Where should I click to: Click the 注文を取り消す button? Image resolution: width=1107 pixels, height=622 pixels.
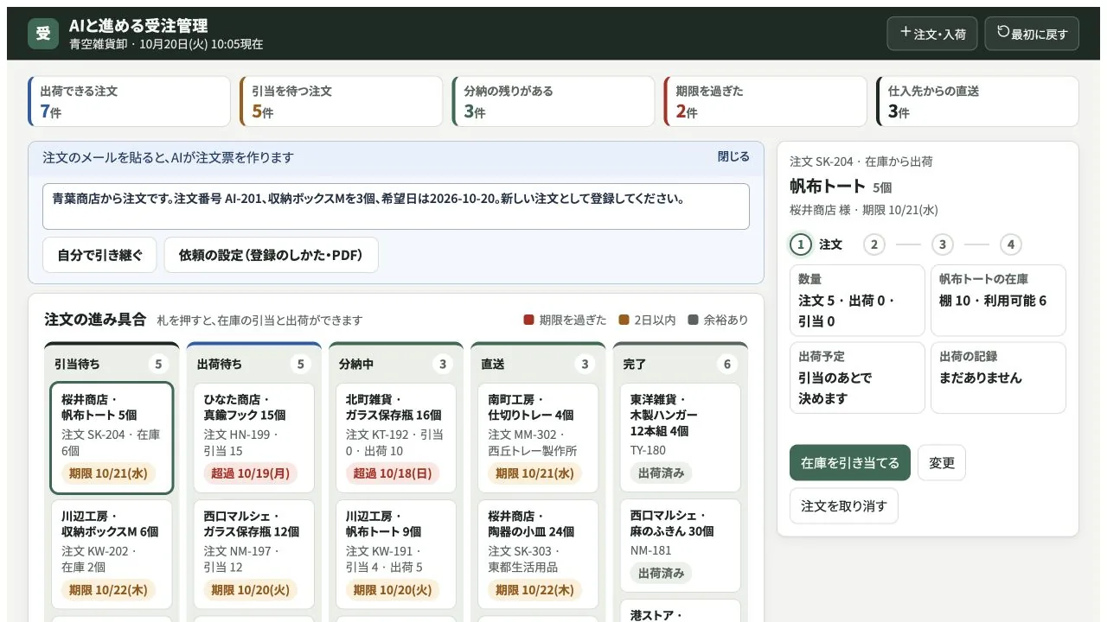(844, 506)
